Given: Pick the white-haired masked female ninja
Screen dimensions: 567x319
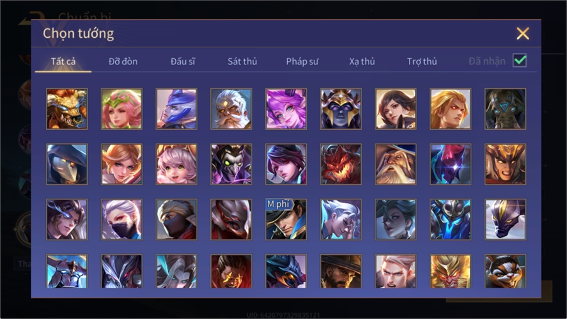Looking at the screenshot, I should [122, 219].
